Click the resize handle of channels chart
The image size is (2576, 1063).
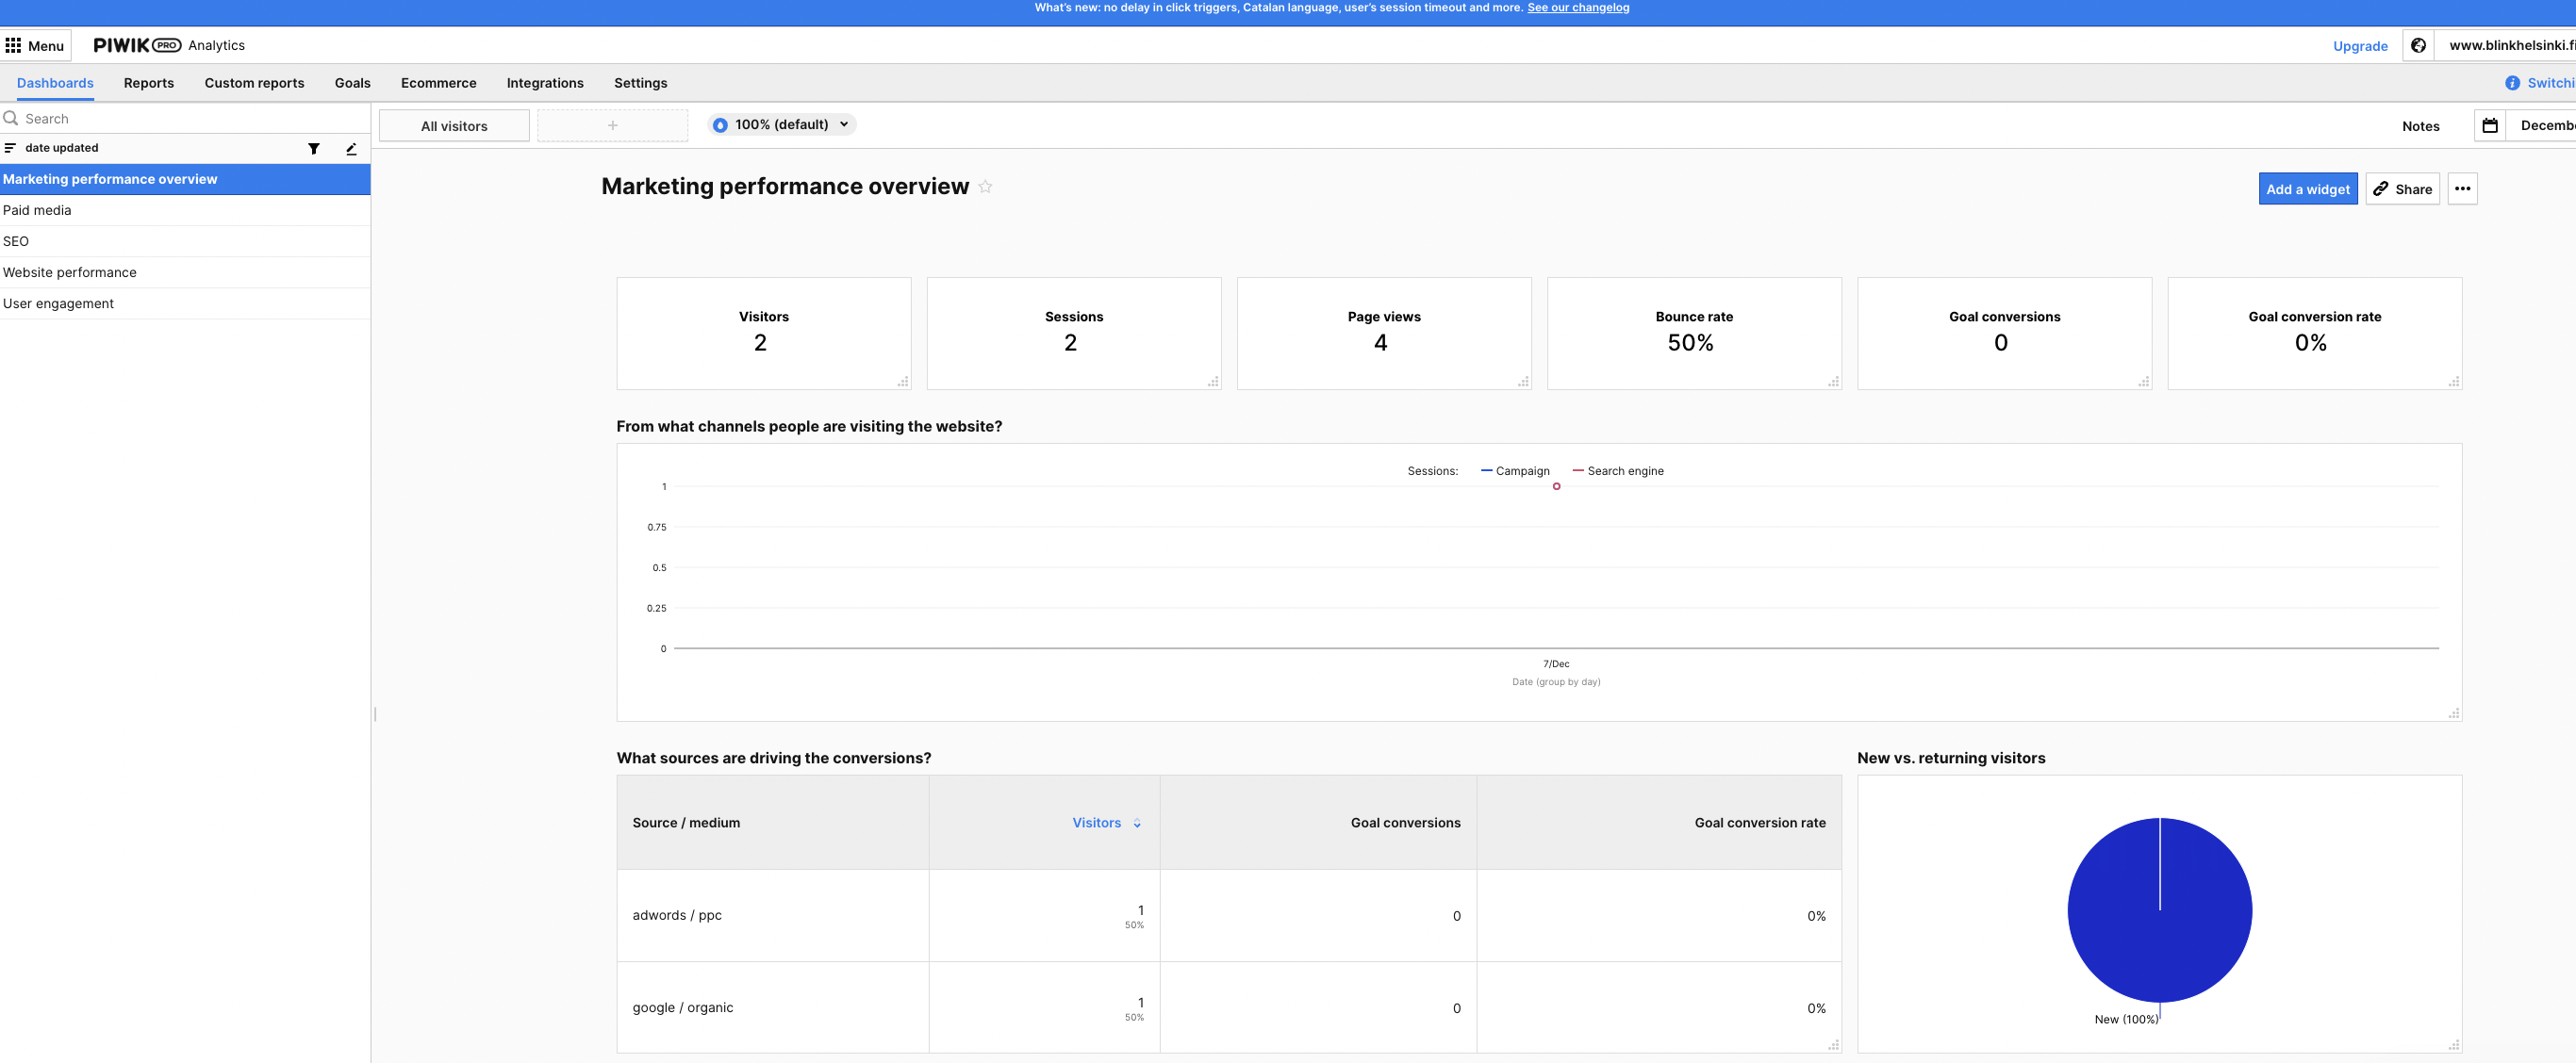click(x=2453, y=712)
